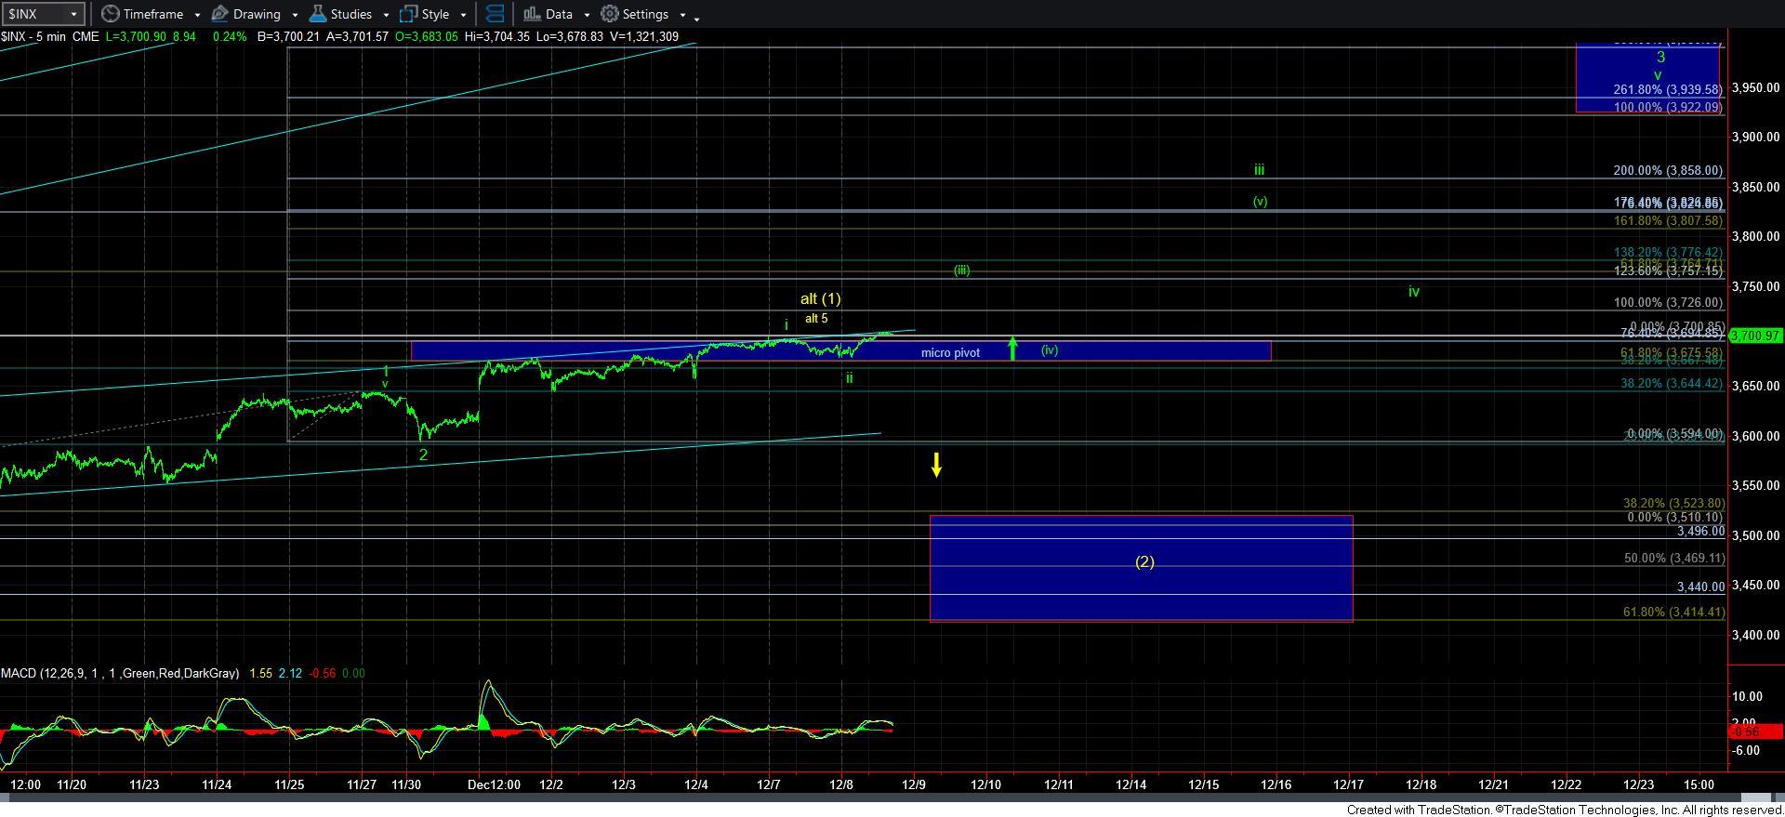This screenshot has width=1785, height=817.
Task: Open the toolbar overflow arrow after Settings
Action: point(697,18)
